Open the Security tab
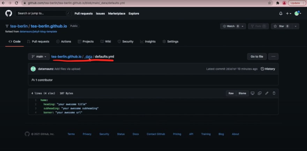 click(126, 41)
